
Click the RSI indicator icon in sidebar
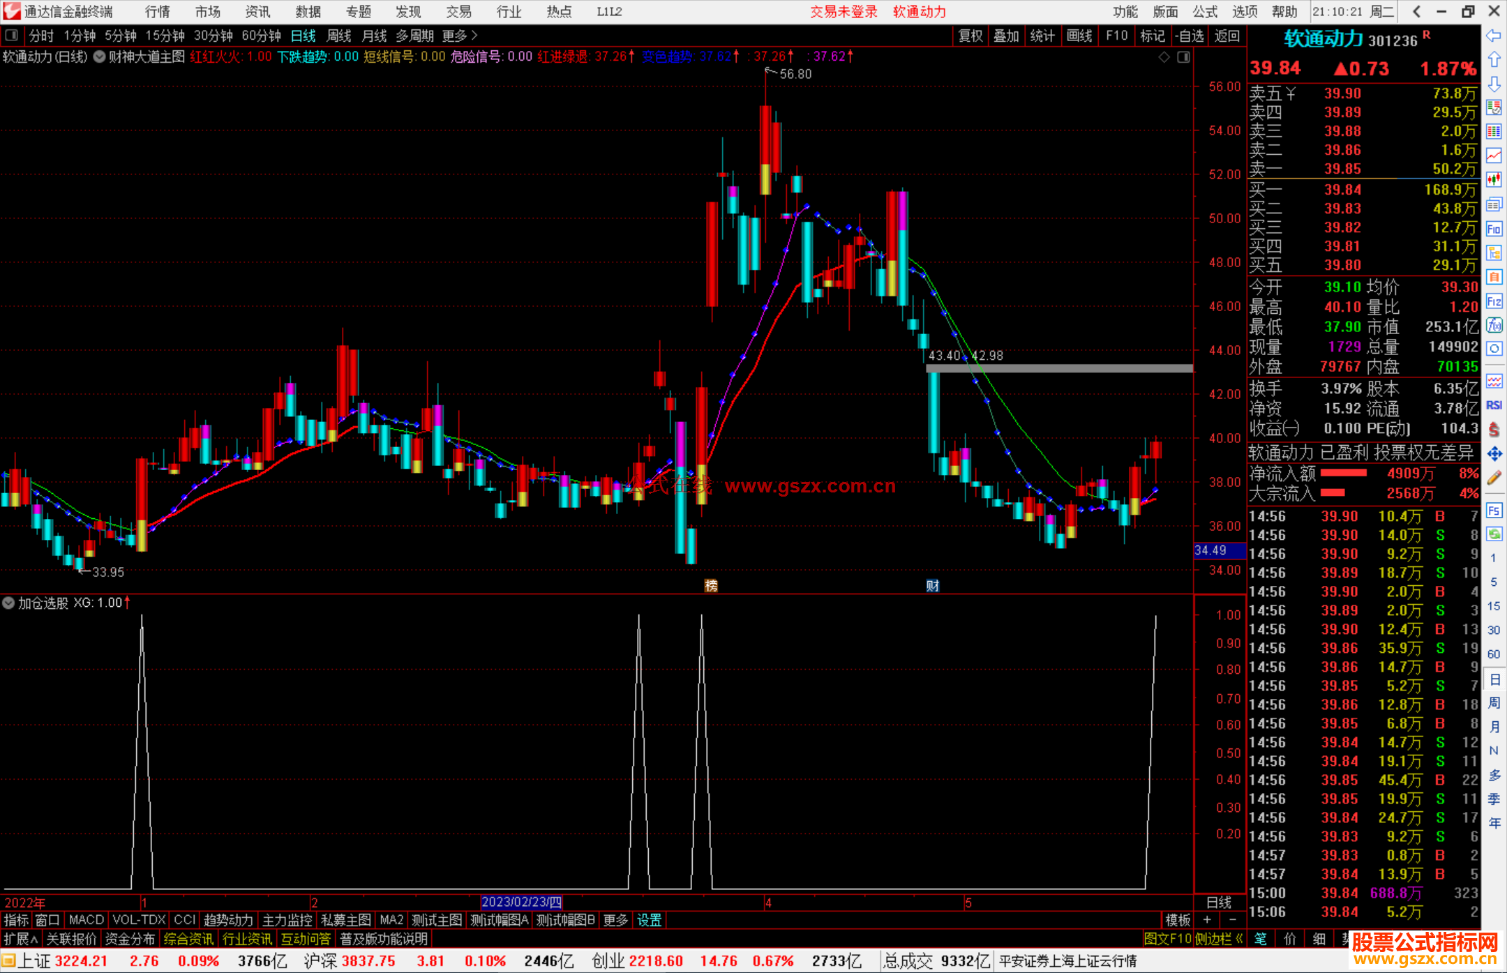1494,405
